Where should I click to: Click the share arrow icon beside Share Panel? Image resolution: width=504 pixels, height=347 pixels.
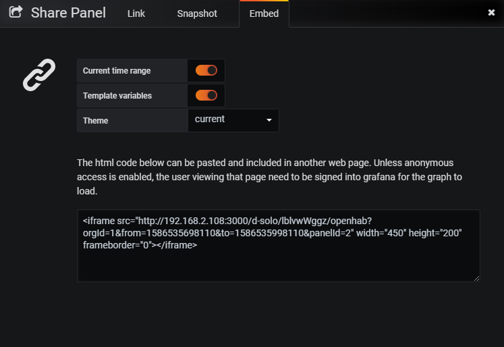tap(16, 12)
